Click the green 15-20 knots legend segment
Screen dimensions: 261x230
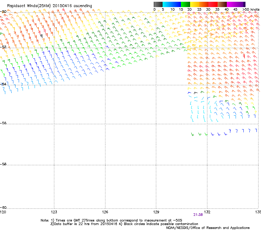186,4
